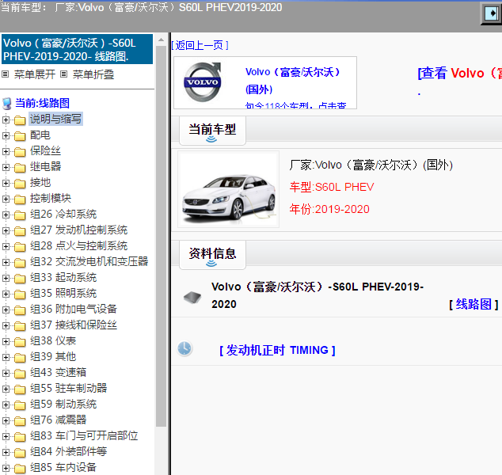The height and width of the screenshot is (475, 502).
Task: Click 菜单展开 to expand all menus
Action: (x=35, y=74)
